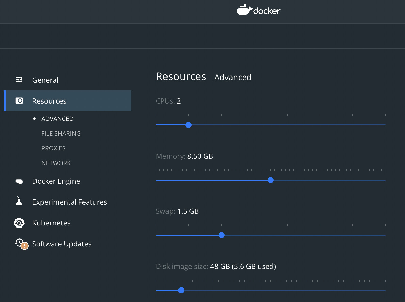Click the Resources disk icon in sidebar
The image size is (405, 302).
[x=19, y=101]
